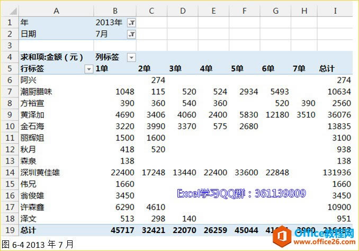The image size is (359, 251).
Task: Click the 7月 filter value cell
Action: (102, 34)
